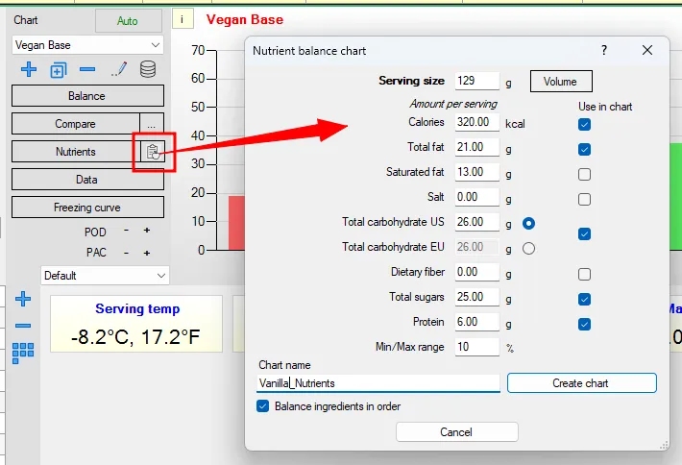Uncheck Balance ingredients in order
Viewport: 682px width, 465px height.
pos(262,406)
